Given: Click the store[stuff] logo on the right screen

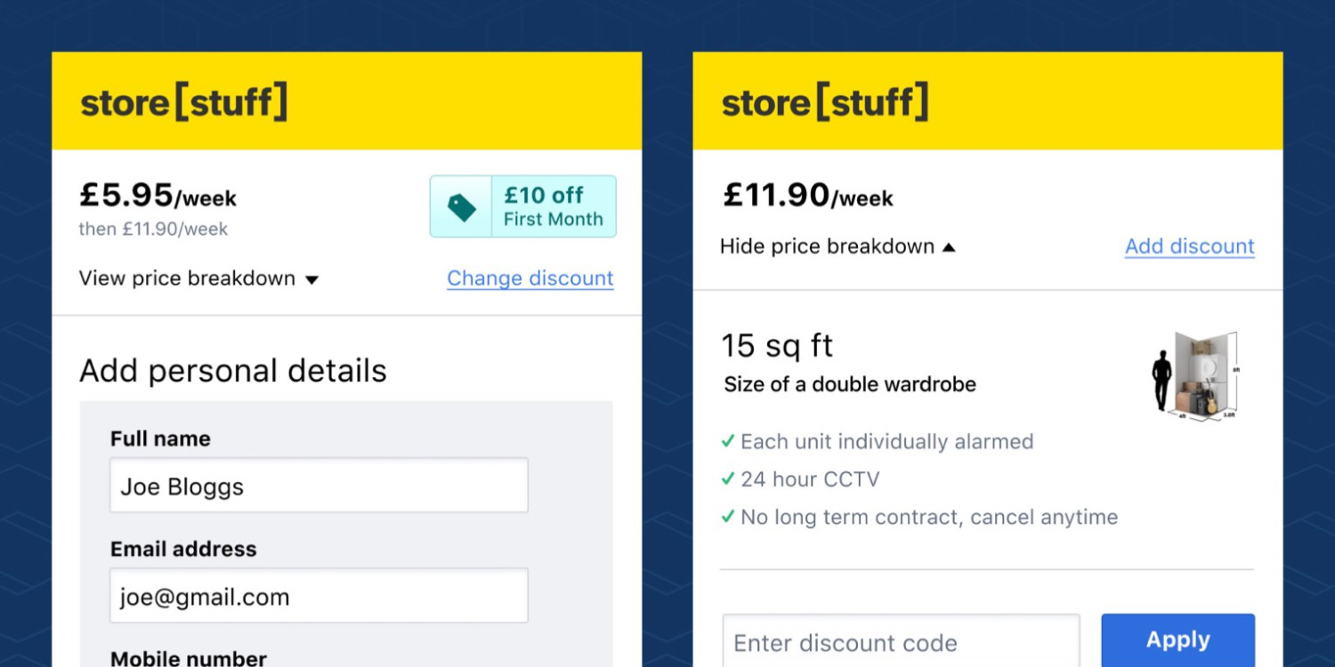Looking at the screenshot, I should tap(823, 100).
